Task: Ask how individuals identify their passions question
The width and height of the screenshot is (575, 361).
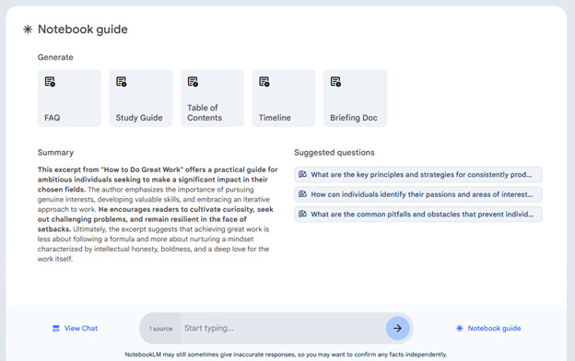Action: pyautogui.click(x=418, y=194)
